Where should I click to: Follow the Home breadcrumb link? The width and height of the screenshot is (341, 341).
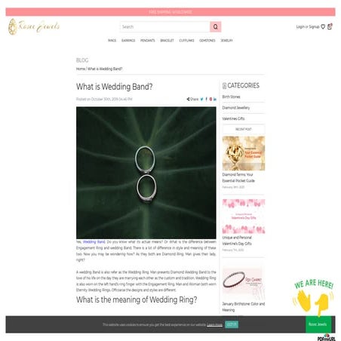click(x=81, y=69)
